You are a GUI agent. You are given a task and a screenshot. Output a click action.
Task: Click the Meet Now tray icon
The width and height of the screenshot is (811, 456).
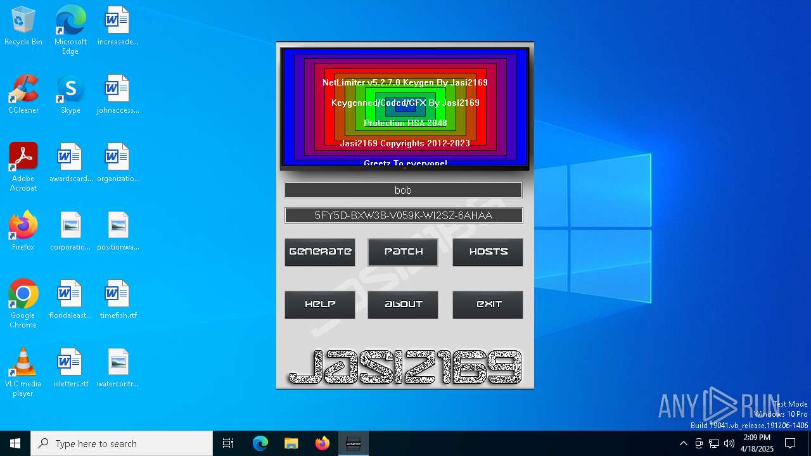[x=699, y=443]
